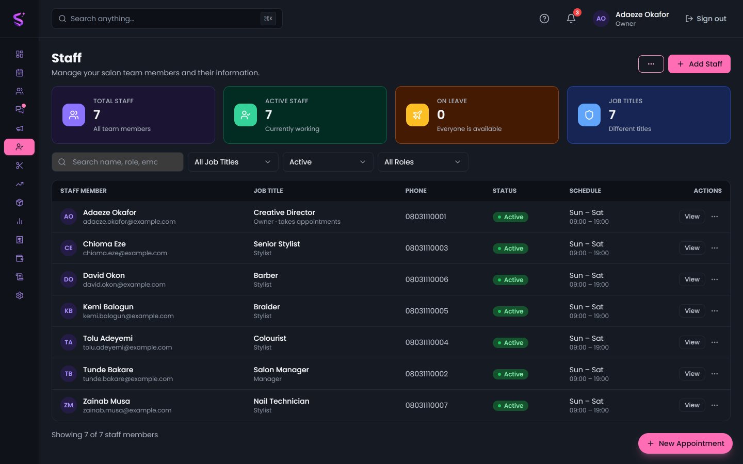The height and width of the screenshot is (464, 743).
Task: Expand the All Job Titles dropdown
Action: tap(233, 162)
